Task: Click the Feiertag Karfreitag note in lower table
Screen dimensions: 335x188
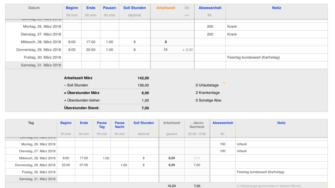Action: (x=260, y=172)
